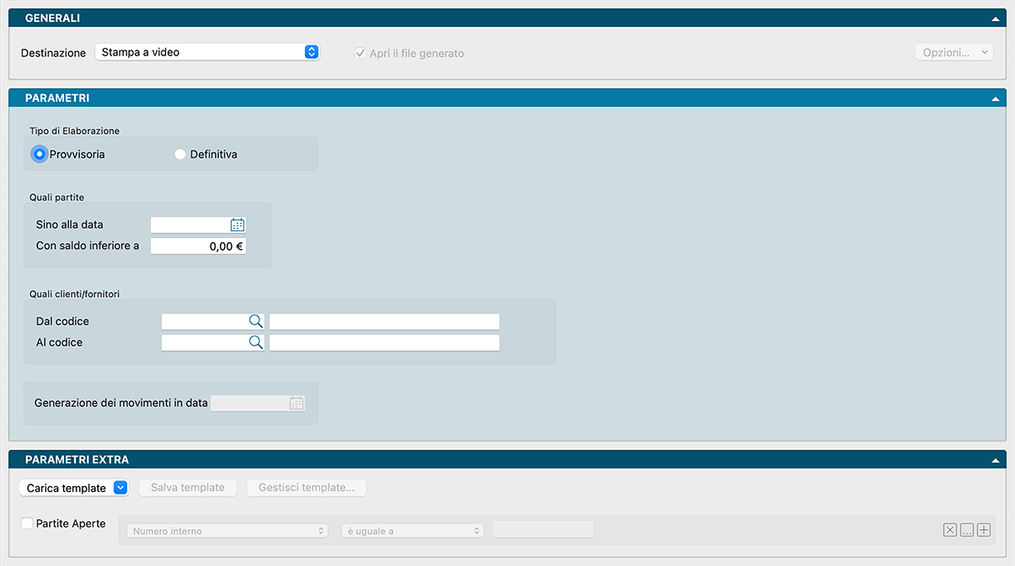This screenshot has height=566, width=1015.
Task: Click the Con saldo inferiore a field
Action: 198,246
